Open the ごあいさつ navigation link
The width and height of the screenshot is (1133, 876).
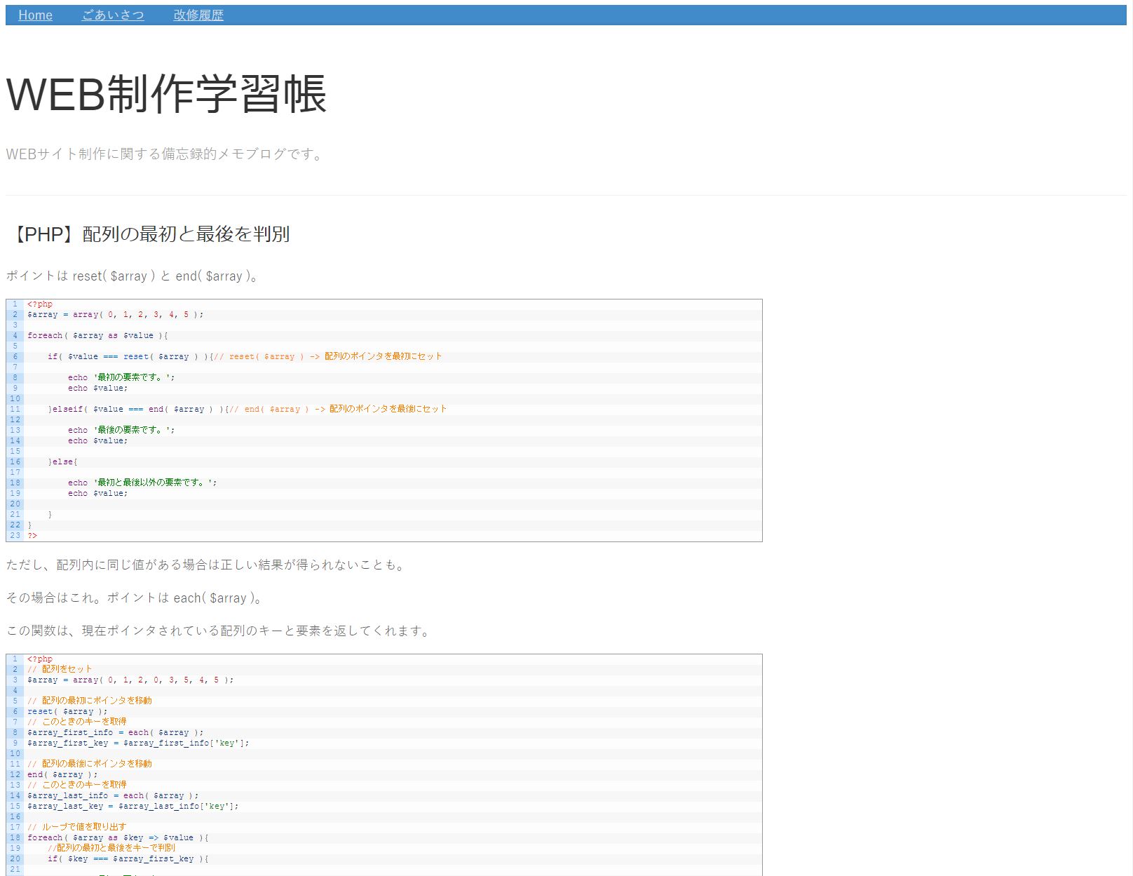(113, 15)
